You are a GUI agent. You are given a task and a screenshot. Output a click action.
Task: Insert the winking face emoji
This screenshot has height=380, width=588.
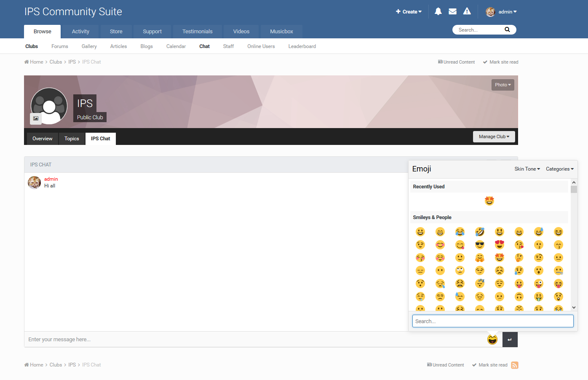(x=420, y=245)
